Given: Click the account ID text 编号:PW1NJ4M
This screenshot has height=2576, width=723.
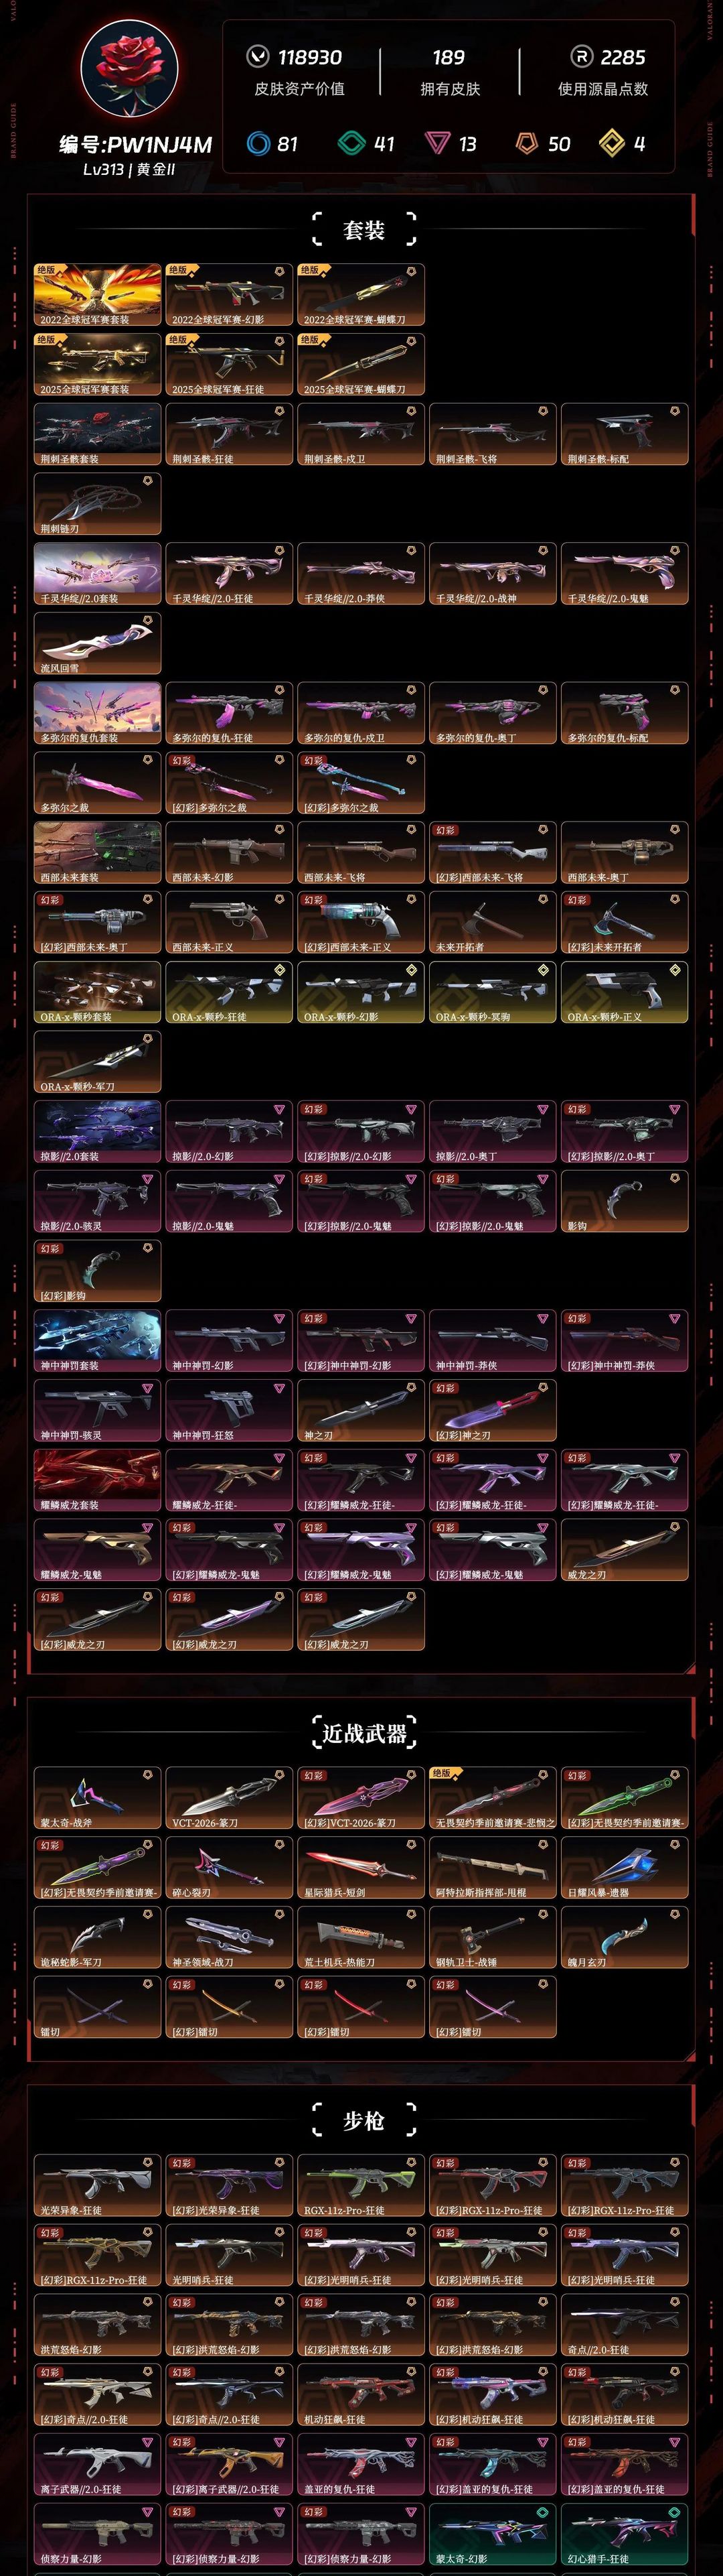Looking at the screenshot, I should 136,145.
